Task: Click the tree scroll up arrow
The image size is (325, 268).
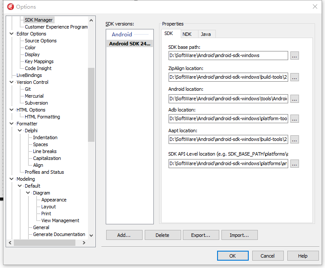Action: pyautogui.click(x=91, y=20)
